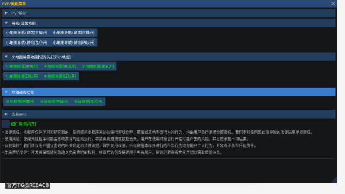The width and height of the screenshot is (345, 194).
Task: Click the window resize grip corner
Action: [335, 181]
